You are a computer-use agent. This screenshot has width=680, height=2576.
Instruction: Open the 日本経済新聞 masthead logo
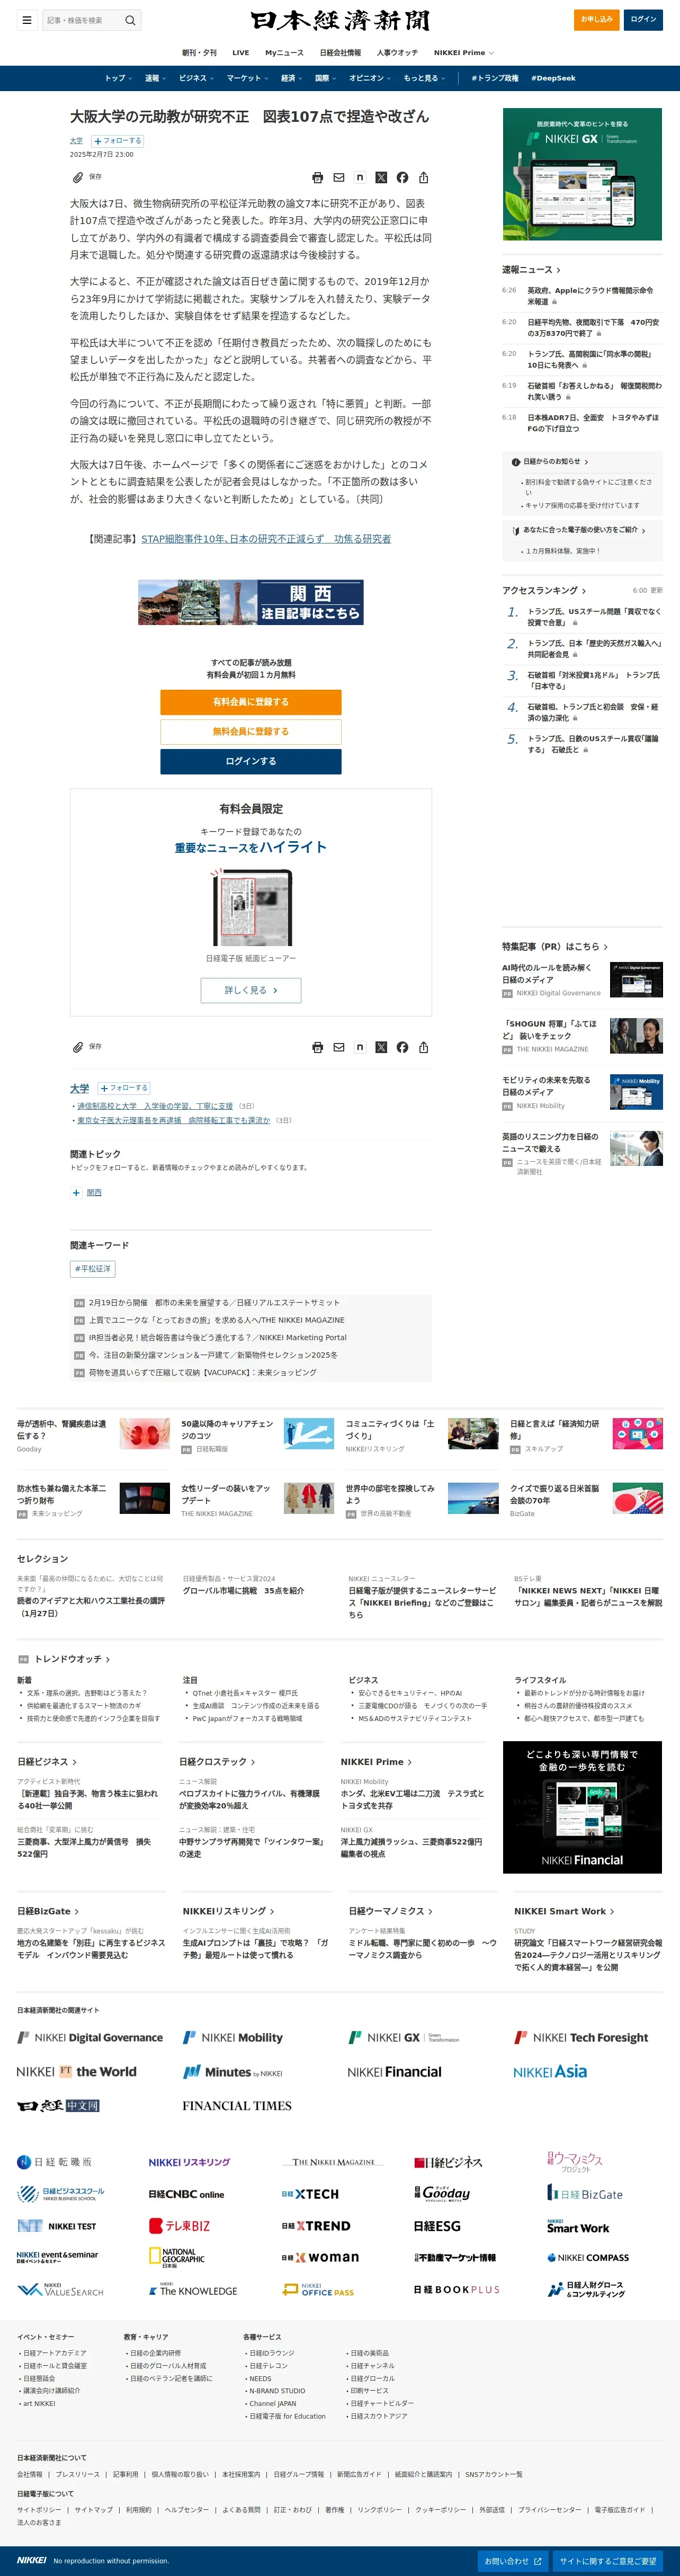[x=340, y=20]
